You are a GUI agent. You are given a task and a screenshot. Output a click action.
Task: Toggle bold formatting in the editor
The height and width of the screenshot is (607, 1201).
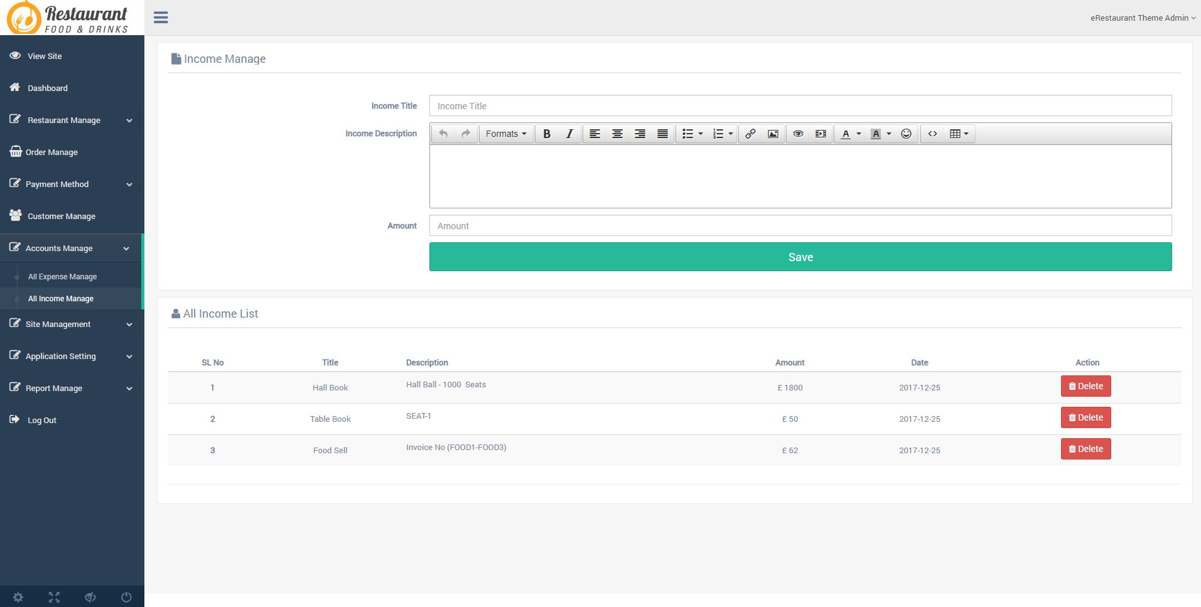(x=547, y=134)
